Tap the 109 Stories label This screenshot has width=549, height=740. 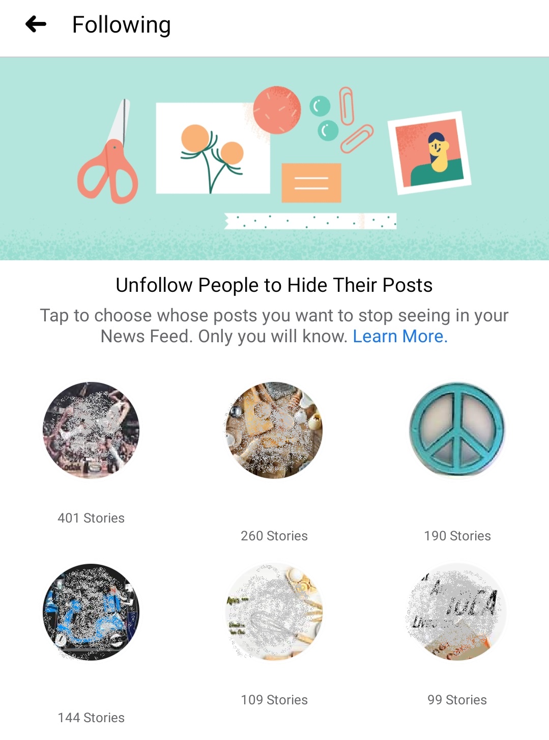click(274, 700)
